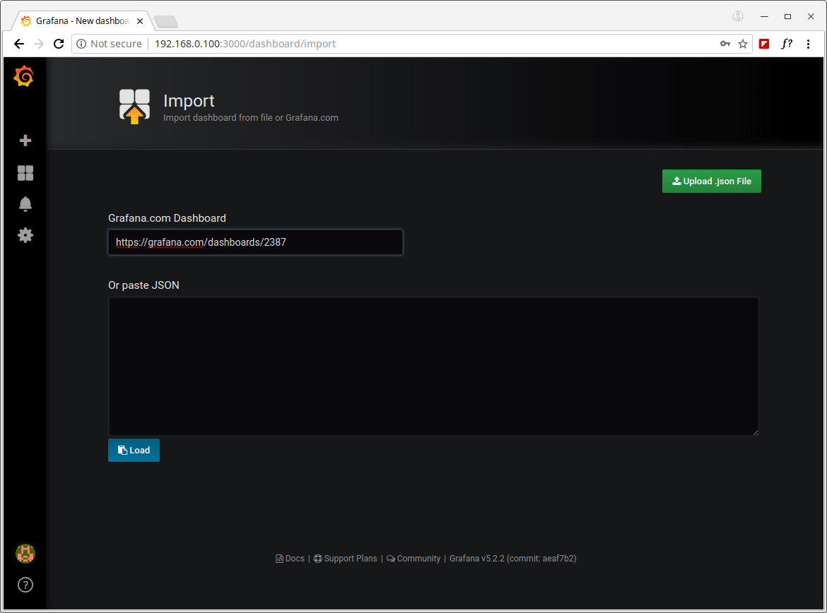Click the Grafana logo home icon
The image size is (827, 613).
pos(24,76)
